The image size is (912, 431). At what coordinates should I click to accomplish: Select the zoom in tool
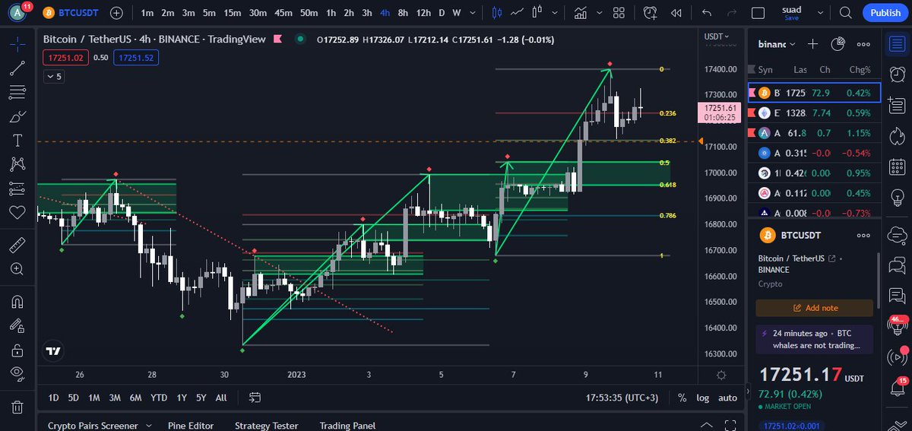pyautogui.click(x=17, y=269)
